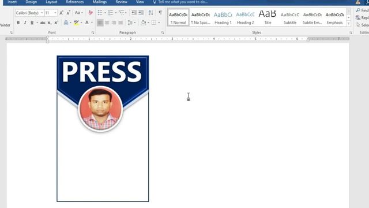This screenshot has height=208, width=369.
Task: Open Change Case dropdown
Action: (x=78, y=13)
